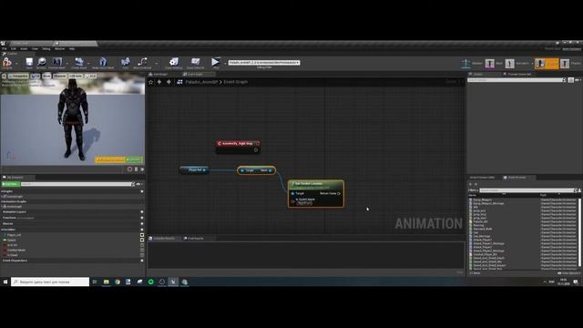Select the highlighted Blueprint mode button
Viewport: 583px width, 328px height.
pos(547,64)
